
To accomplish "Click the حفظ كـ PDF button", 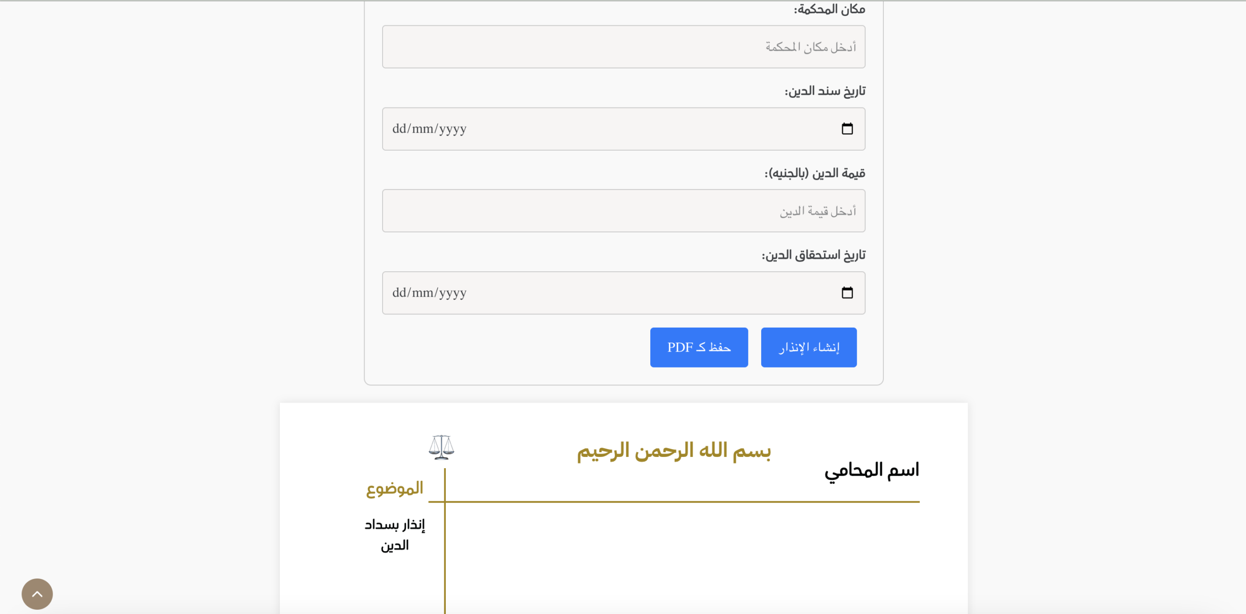I will (x=699, y=347).
